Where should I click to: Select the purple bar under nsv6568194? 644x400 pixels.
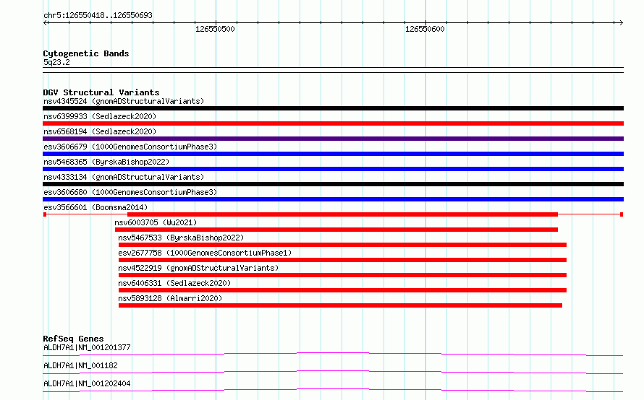[333, 139]
